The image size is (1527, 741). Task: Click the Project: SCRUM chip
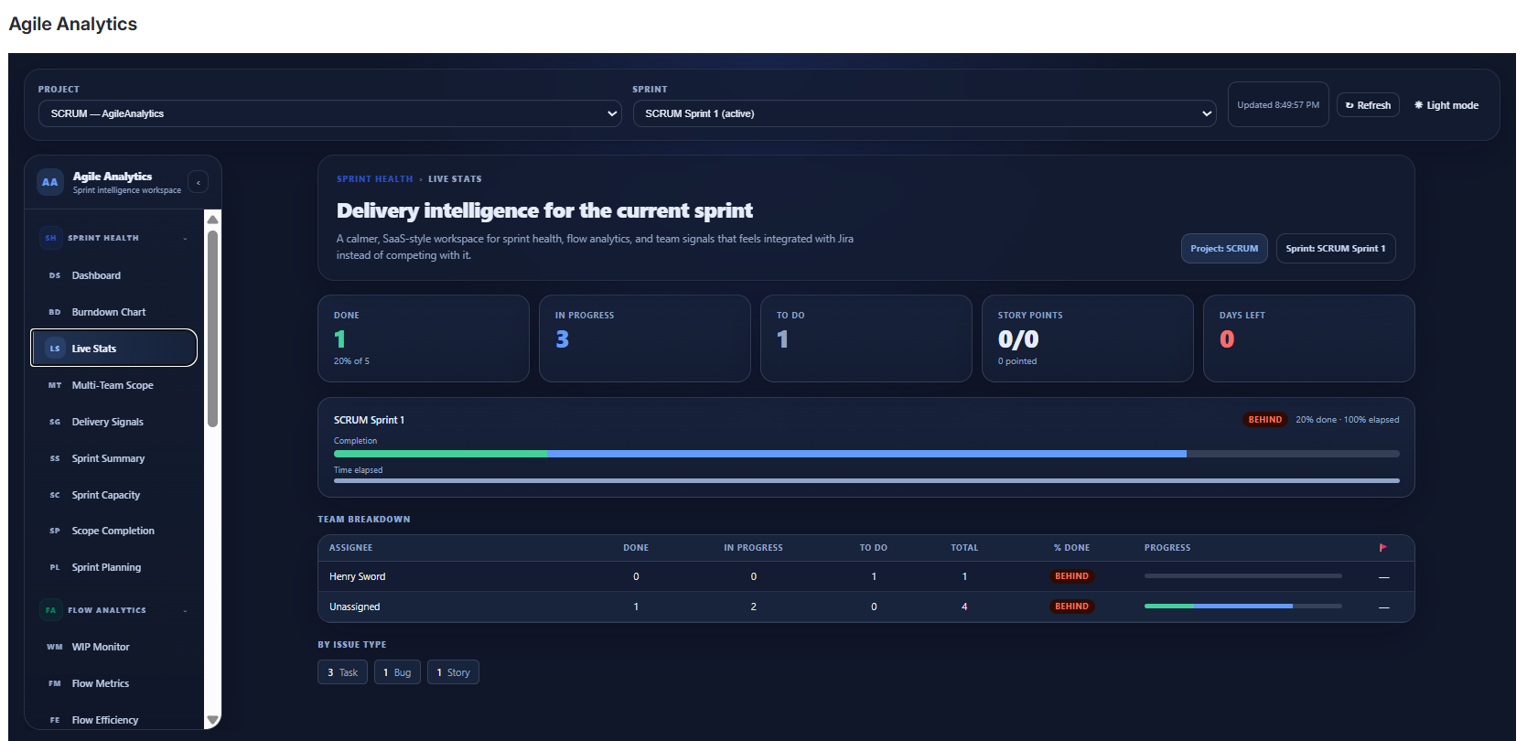(1224, 248)
